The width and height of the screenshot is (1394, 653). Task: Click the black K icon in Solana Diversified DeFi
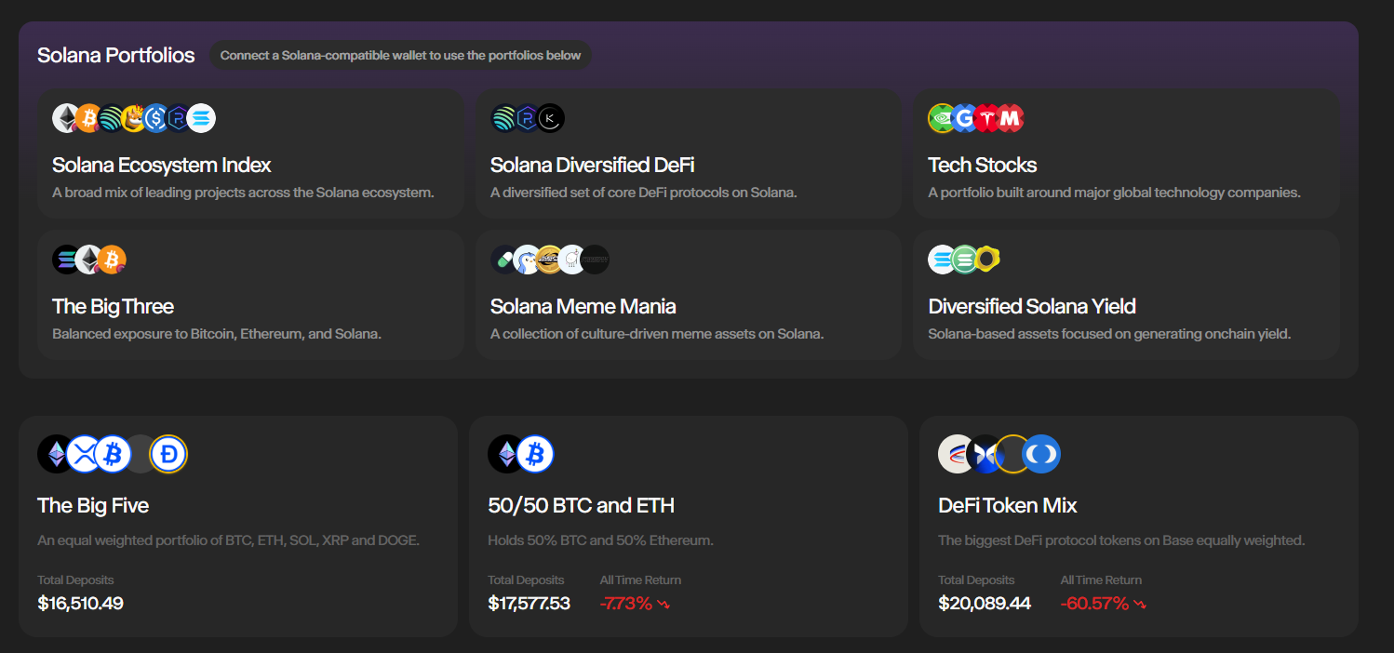tap(551, 118)
